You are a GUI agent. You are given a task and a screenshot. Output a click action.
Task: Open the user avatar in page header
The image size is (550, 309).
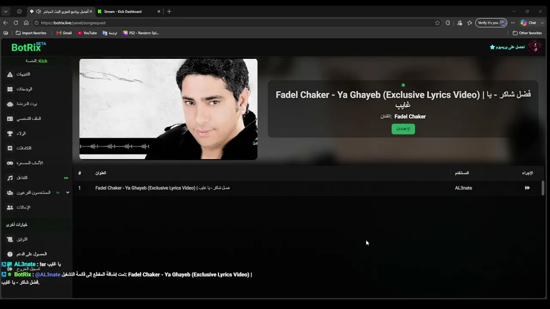[535, 47]
